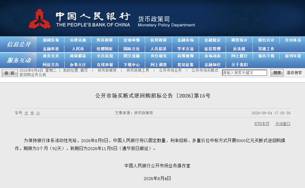Focus the search keyword input field
The image size is (305, 188).
[x=244, y=73]
